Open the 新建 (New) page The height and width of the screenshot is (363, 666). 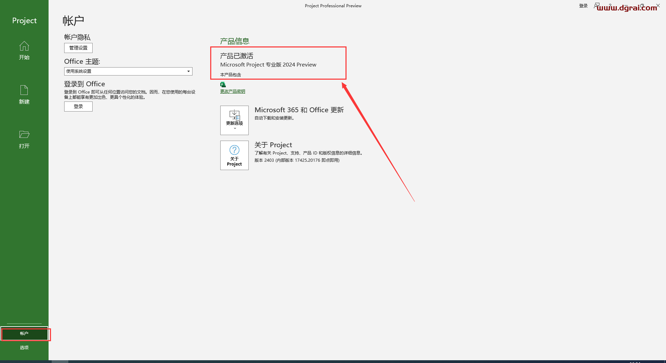coord(24,95)
